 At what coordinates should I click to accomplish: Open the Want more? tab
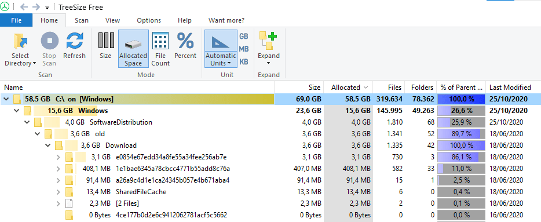click(226, 20)
